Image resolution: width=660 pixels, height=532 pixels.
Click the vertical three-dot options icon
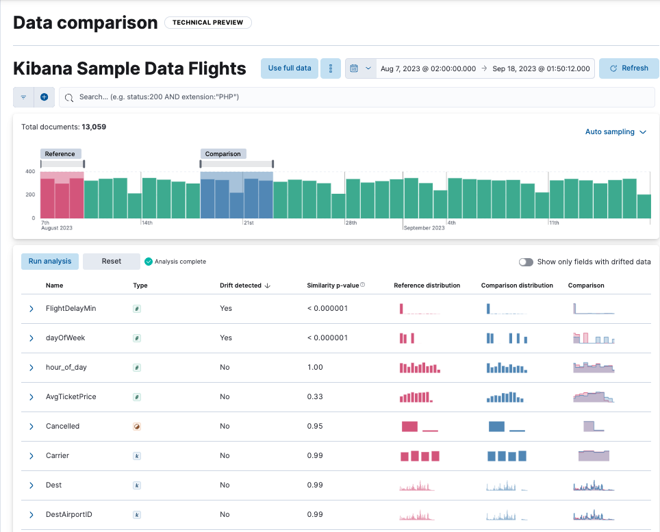click(331, 68)
